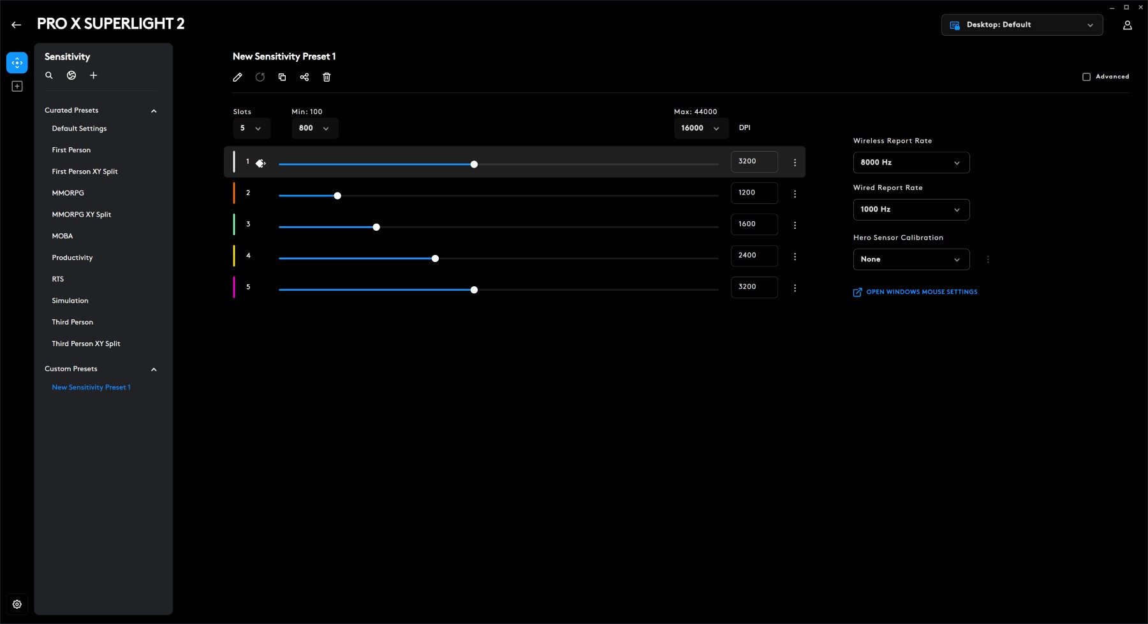Image resolution: width=1148 pixels, height=624 pixels.
Task: Select the Productivity preset
Action: point(72,258)
